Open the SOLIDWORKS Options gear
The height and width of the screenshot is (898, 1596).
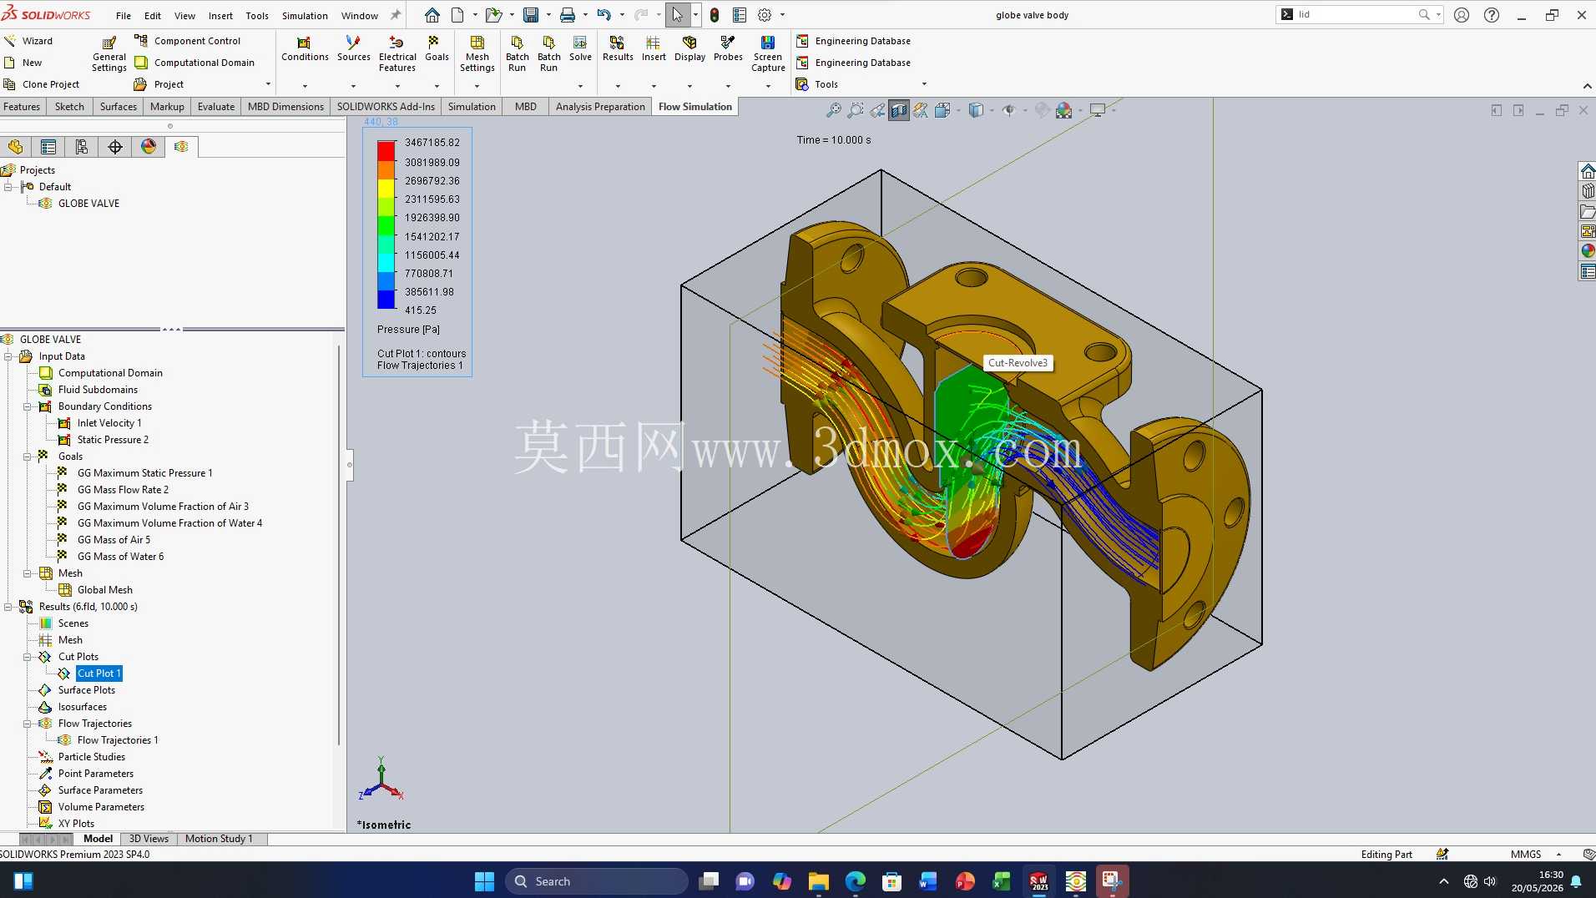pyautogui.click(x=765, y=15)
